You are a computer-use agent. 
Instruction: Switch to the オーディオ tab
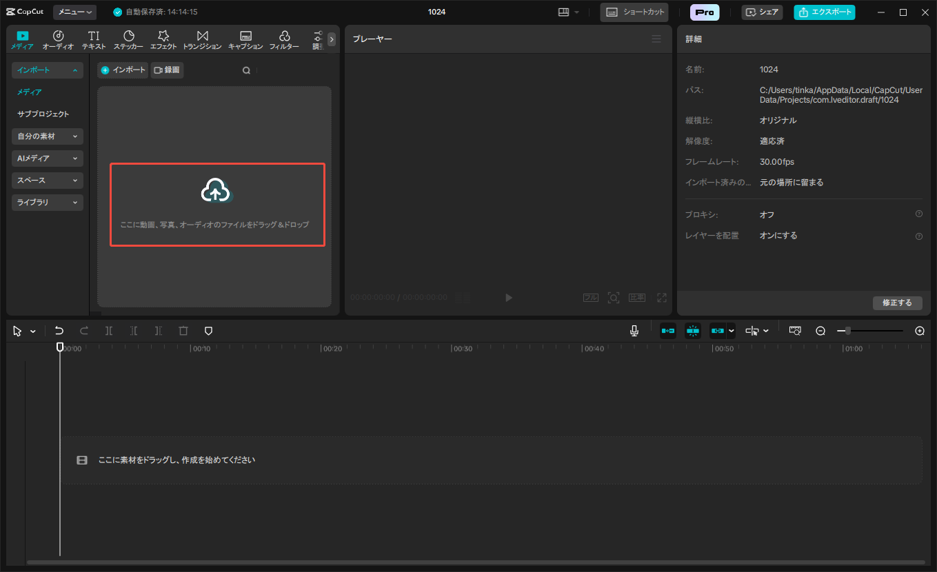(x=58, y=40)
